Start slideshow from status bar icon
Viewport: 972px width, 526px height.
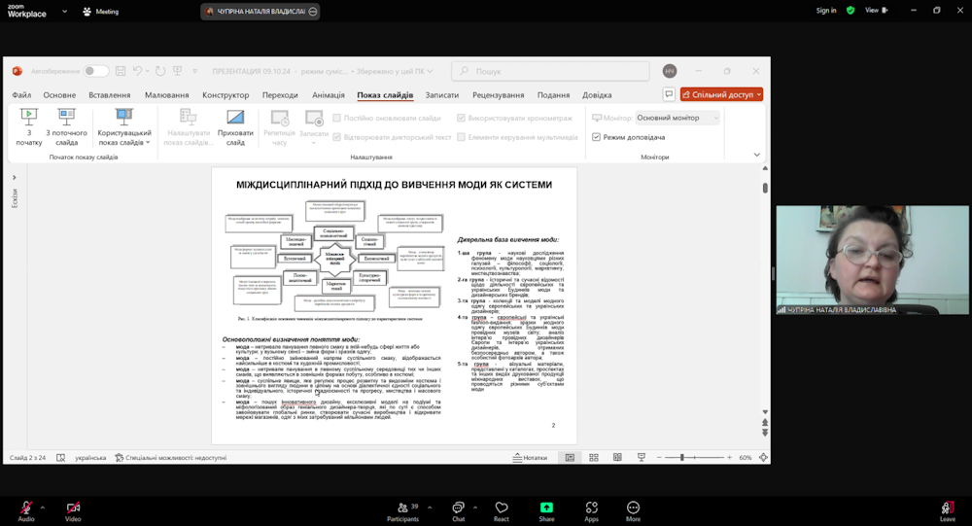[641, 458]
